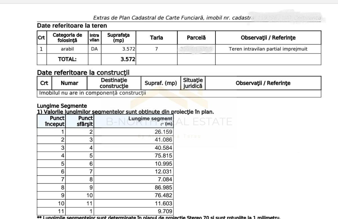Select the bold 3.572 total value

(128, 59)
